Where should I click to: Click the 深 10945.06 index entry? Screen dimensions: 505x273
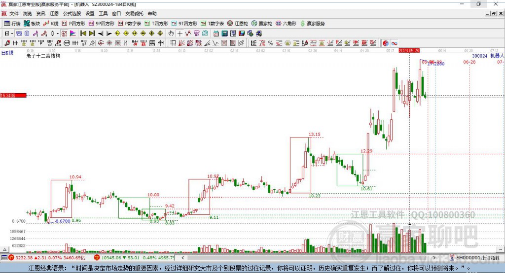click(x=134, y=258)
